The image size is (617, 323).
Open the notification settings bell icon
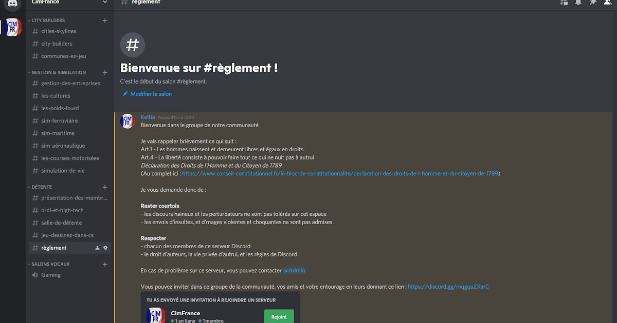[578, 2]
